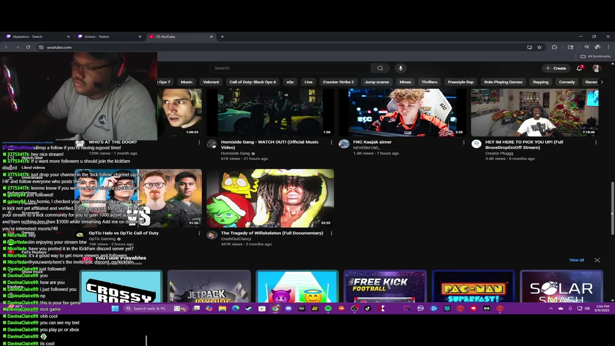Open the YouTube account avatar menu

596,68
